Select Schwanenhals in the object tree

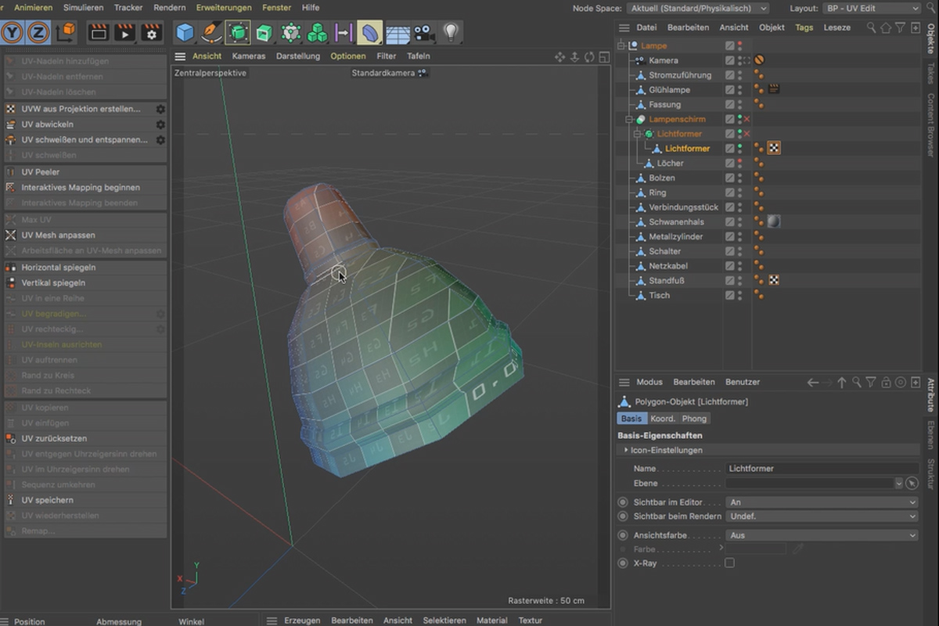pos(675,222)
